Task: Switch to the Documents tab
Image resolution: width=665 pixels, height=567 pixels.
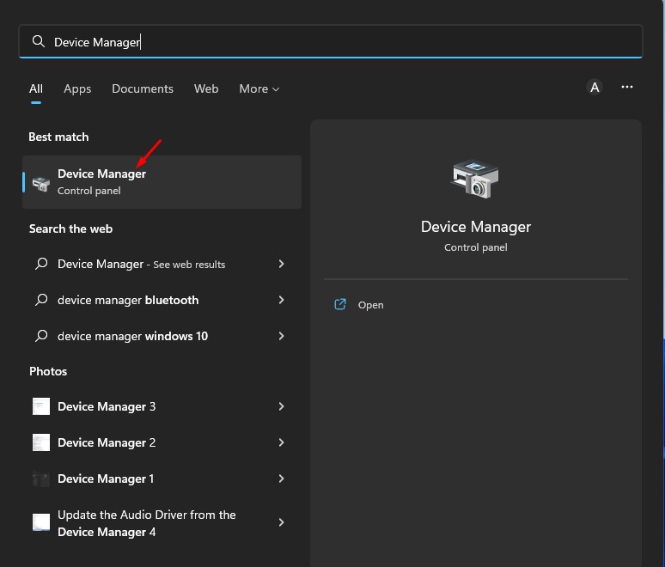Action: pyautogui.click(x=143, y=88)
